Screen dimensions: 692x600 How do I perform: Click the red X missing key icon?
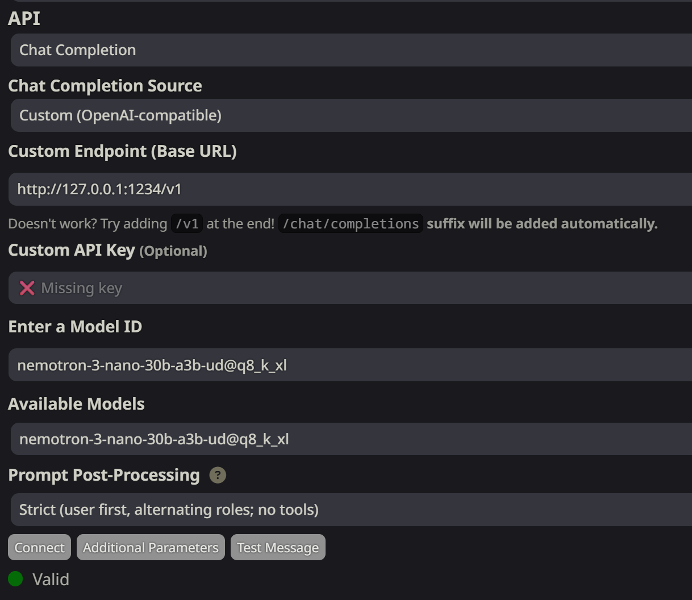[x=27, y=288]
